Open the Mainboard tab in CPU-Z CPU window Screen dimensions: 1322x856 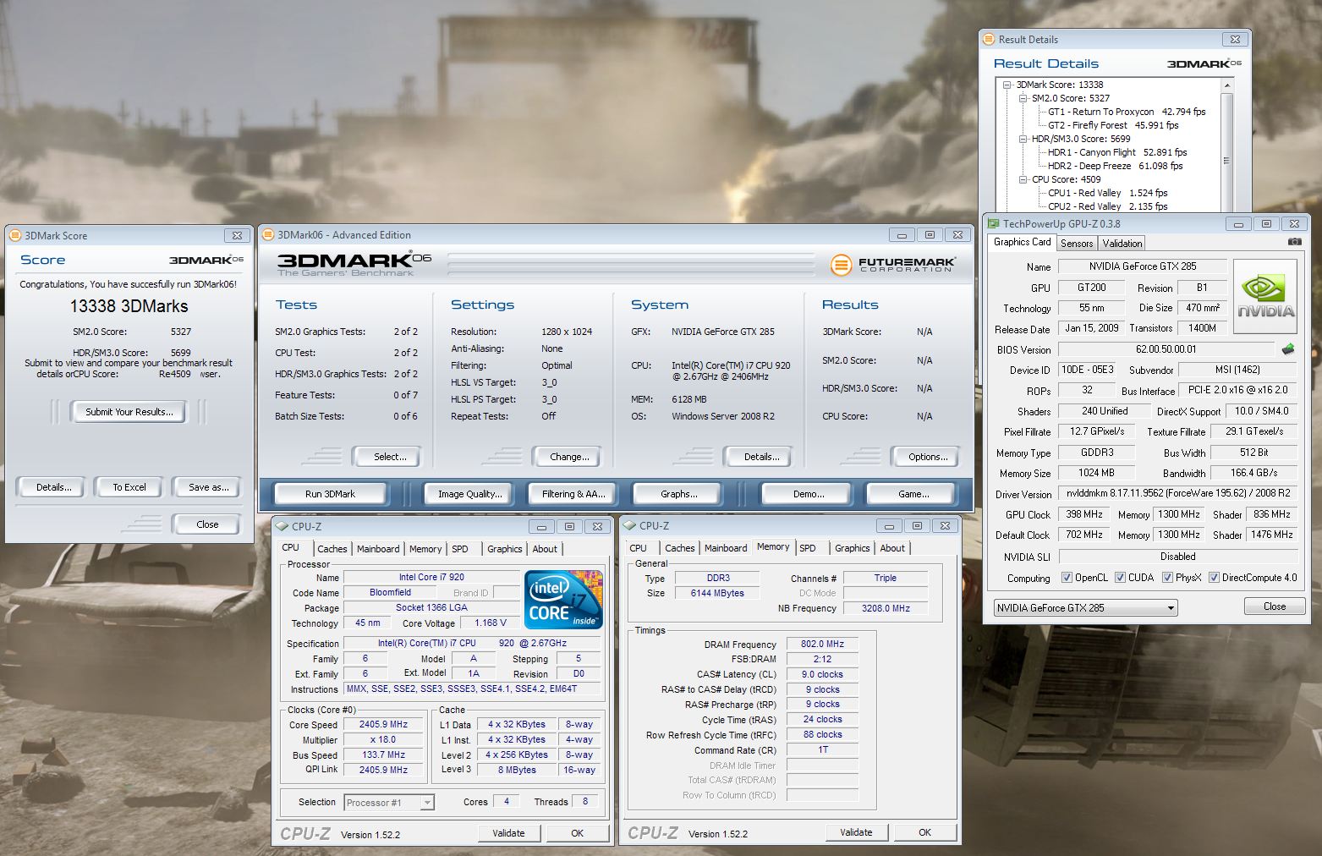pos(378,549)
